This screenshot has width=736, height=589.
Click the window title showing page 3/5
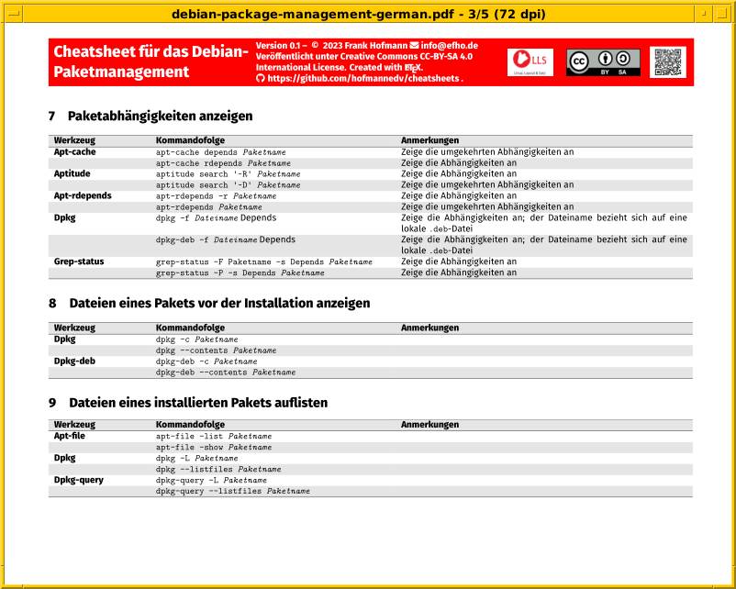click(x=368, y=14)
